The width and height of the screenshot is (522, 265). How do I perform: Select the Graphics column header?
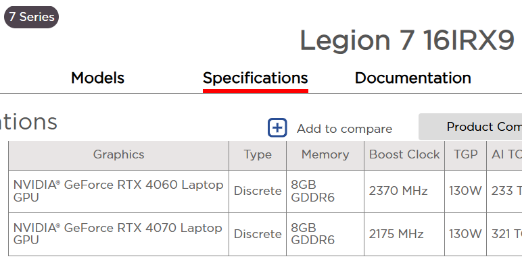(x=118, y=155)
